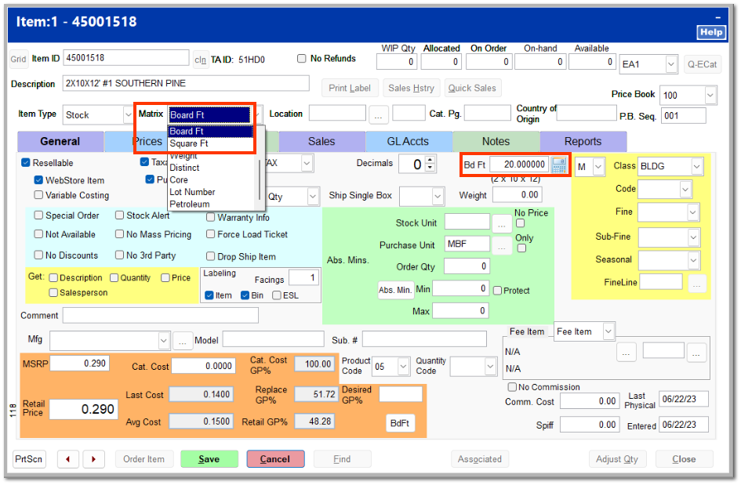This screenshot has height=485, width=741.
Task: Check Not Available option
Action: click(x=38, y=234)
